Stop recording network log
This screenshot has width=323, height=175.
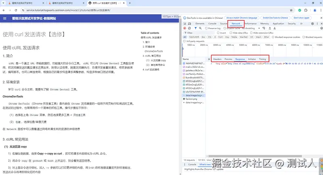[x=185, y=28]
